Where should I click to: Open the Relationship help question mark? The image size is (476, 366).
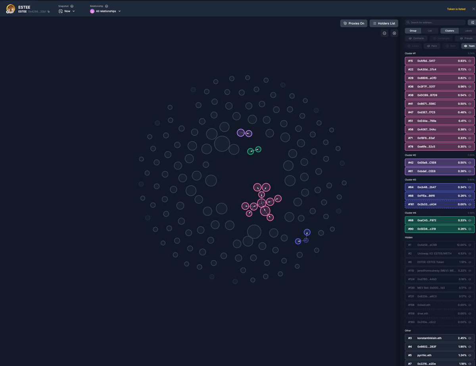107,6
